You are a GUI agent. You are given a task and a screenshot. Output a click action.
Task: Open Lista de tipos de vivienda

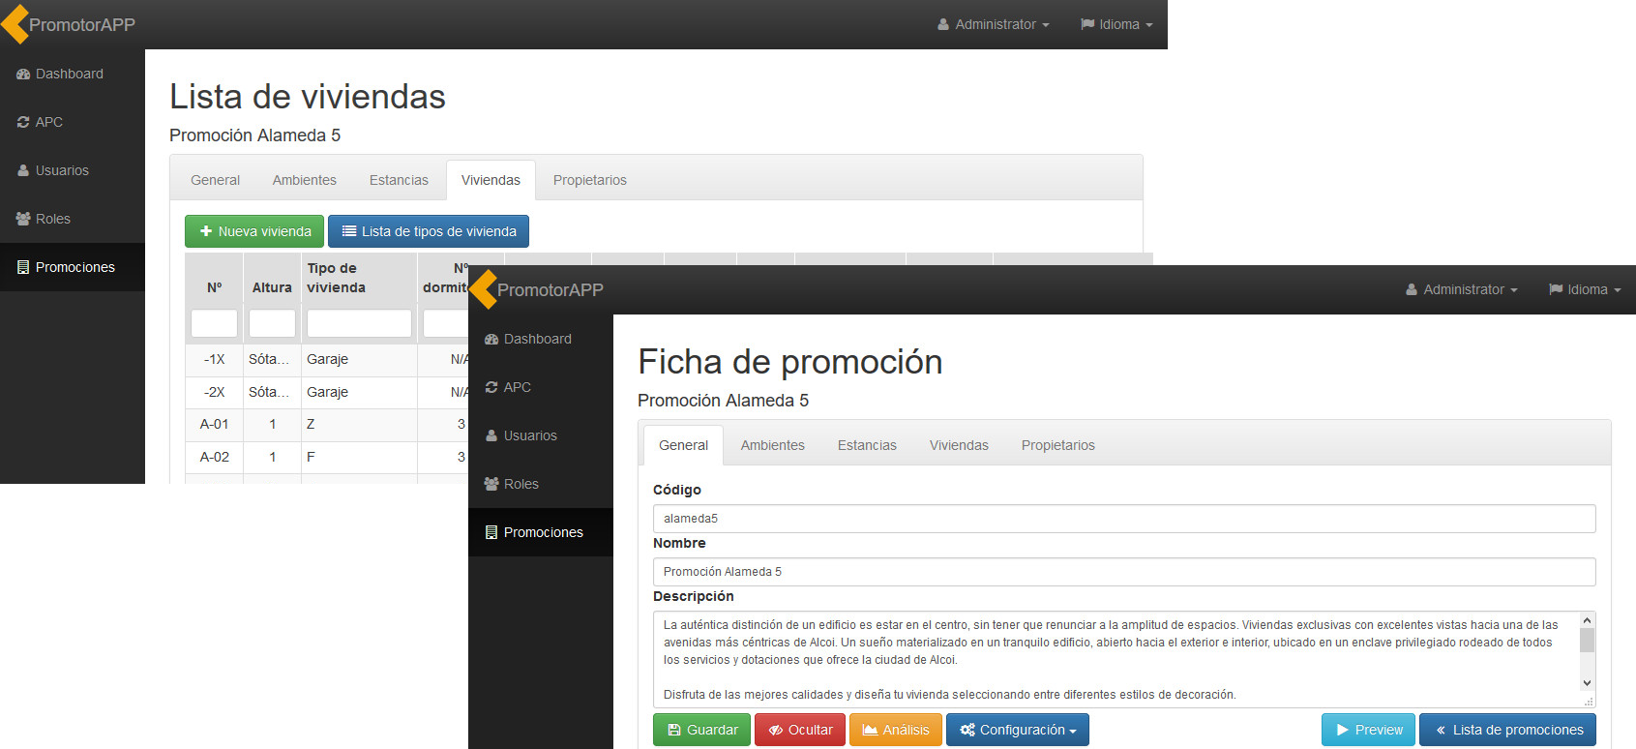(429, 231)
